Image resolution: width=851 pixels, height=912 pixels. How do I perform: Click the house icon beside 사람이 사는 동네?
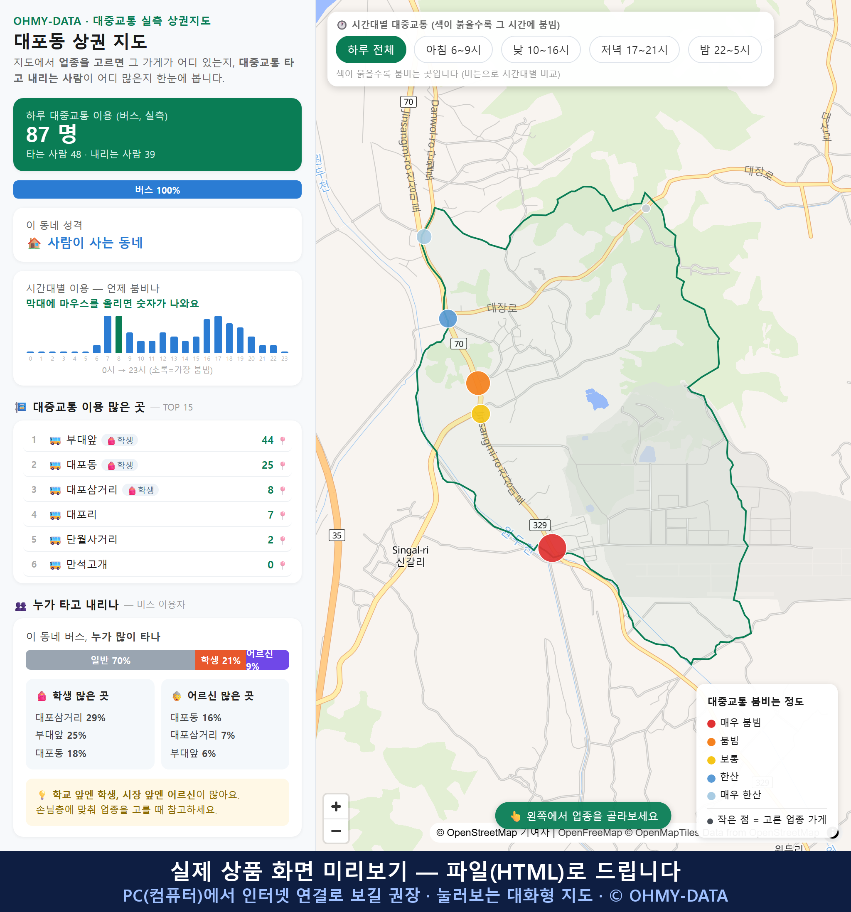click(x=34, y=243)
